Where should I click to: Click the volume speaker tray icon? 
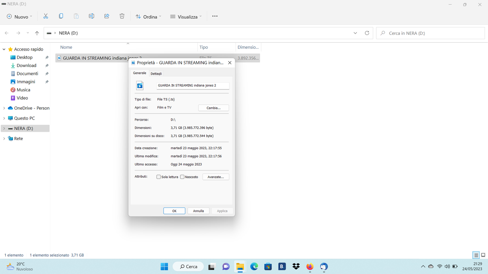(447, 266)
